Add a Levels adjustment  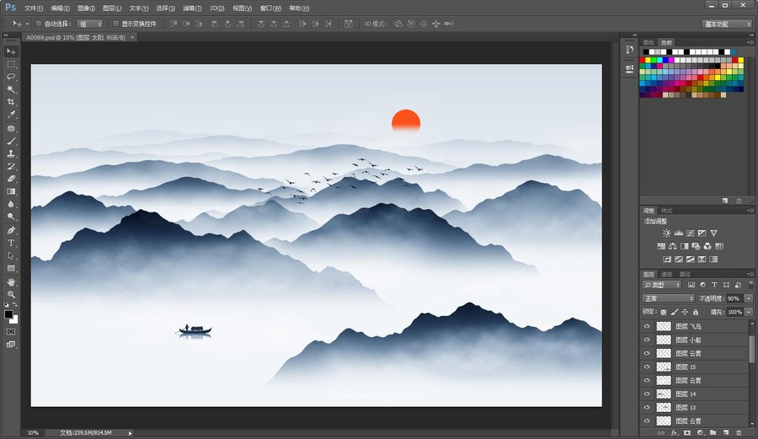(x=679, y=233)
